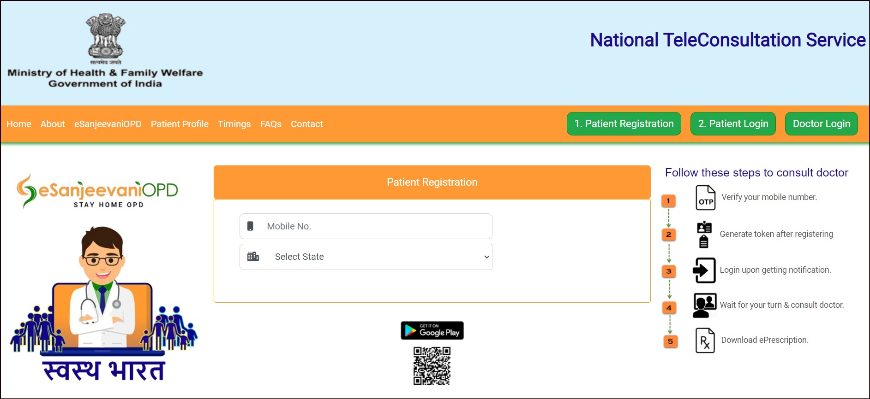Image resolution: width=870 pixels, height=399 pixels.
Task: Click the doctor illustration Swasth Bharat image
Action: [x=104, y=304]
